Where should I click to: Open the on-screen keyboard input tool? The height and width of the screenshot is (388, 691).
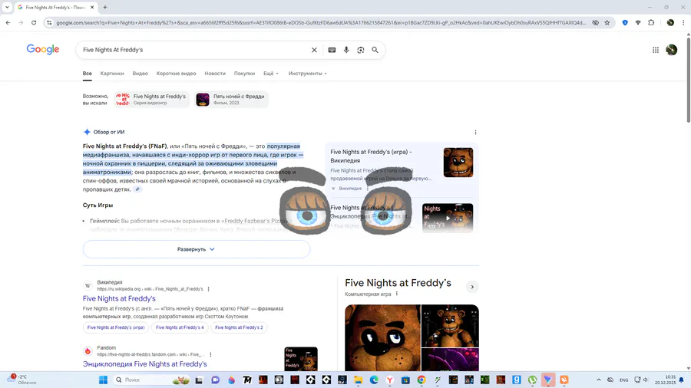click(x=332, y=50)
